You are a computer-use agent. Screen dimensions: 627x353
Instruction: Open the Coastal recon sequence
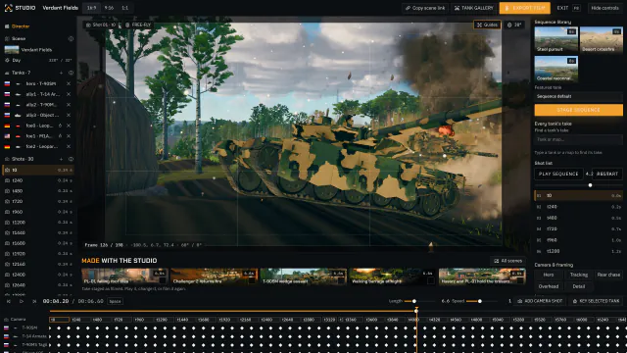click(x=555, y=69)
